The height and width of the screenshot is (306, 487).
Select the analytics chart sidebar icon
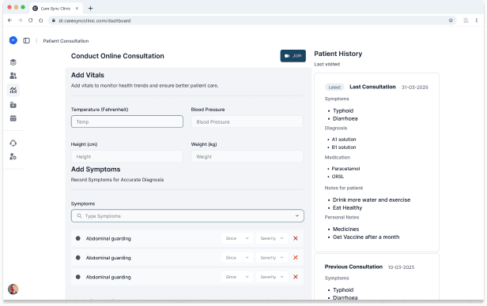pyautogui.click(x=13, y=90)
